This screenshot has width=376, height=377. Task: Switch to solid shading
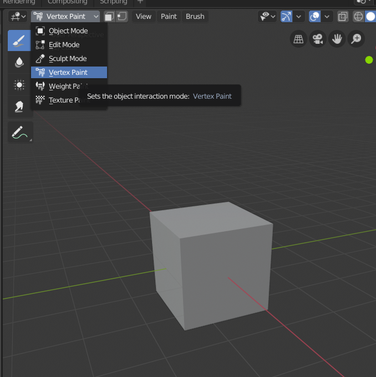tap(370, 17)
